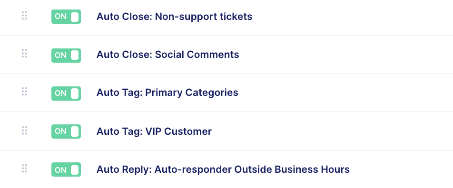Click the white knob on VIP Customer switch
This screenshot has height=188, width=453.
pos(75,132)
